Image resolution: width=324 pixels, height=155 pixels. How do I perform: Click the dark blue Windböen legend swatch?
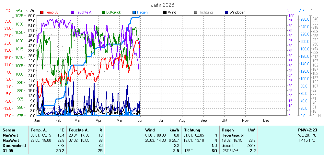pyautogui.click(x=226, y=12)
